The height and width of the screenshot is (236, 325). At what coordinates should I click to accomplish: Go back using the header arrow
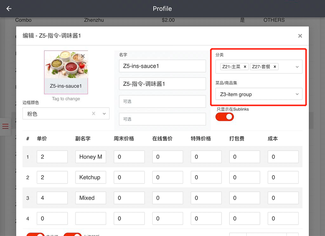[9, 9]
